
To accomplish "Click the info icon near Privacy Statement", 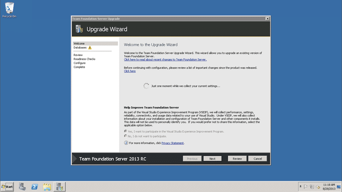I will (126, 143).
